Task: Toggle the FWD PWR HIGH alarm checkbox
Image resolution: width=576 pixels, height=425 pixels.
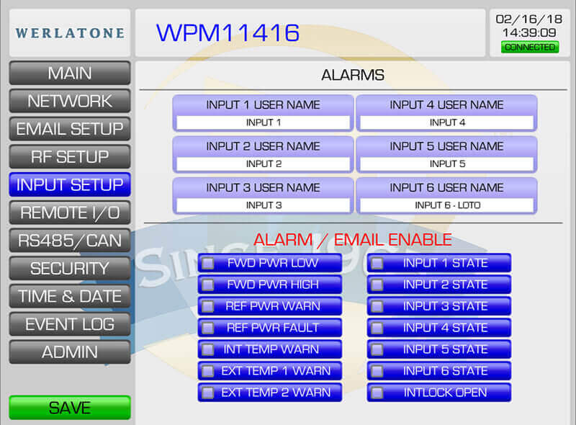Action: tap(208, 285)
